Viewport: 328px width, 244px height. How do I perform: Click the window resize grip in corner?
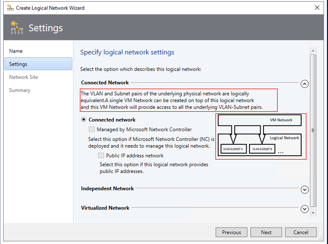tap(321, 238)
